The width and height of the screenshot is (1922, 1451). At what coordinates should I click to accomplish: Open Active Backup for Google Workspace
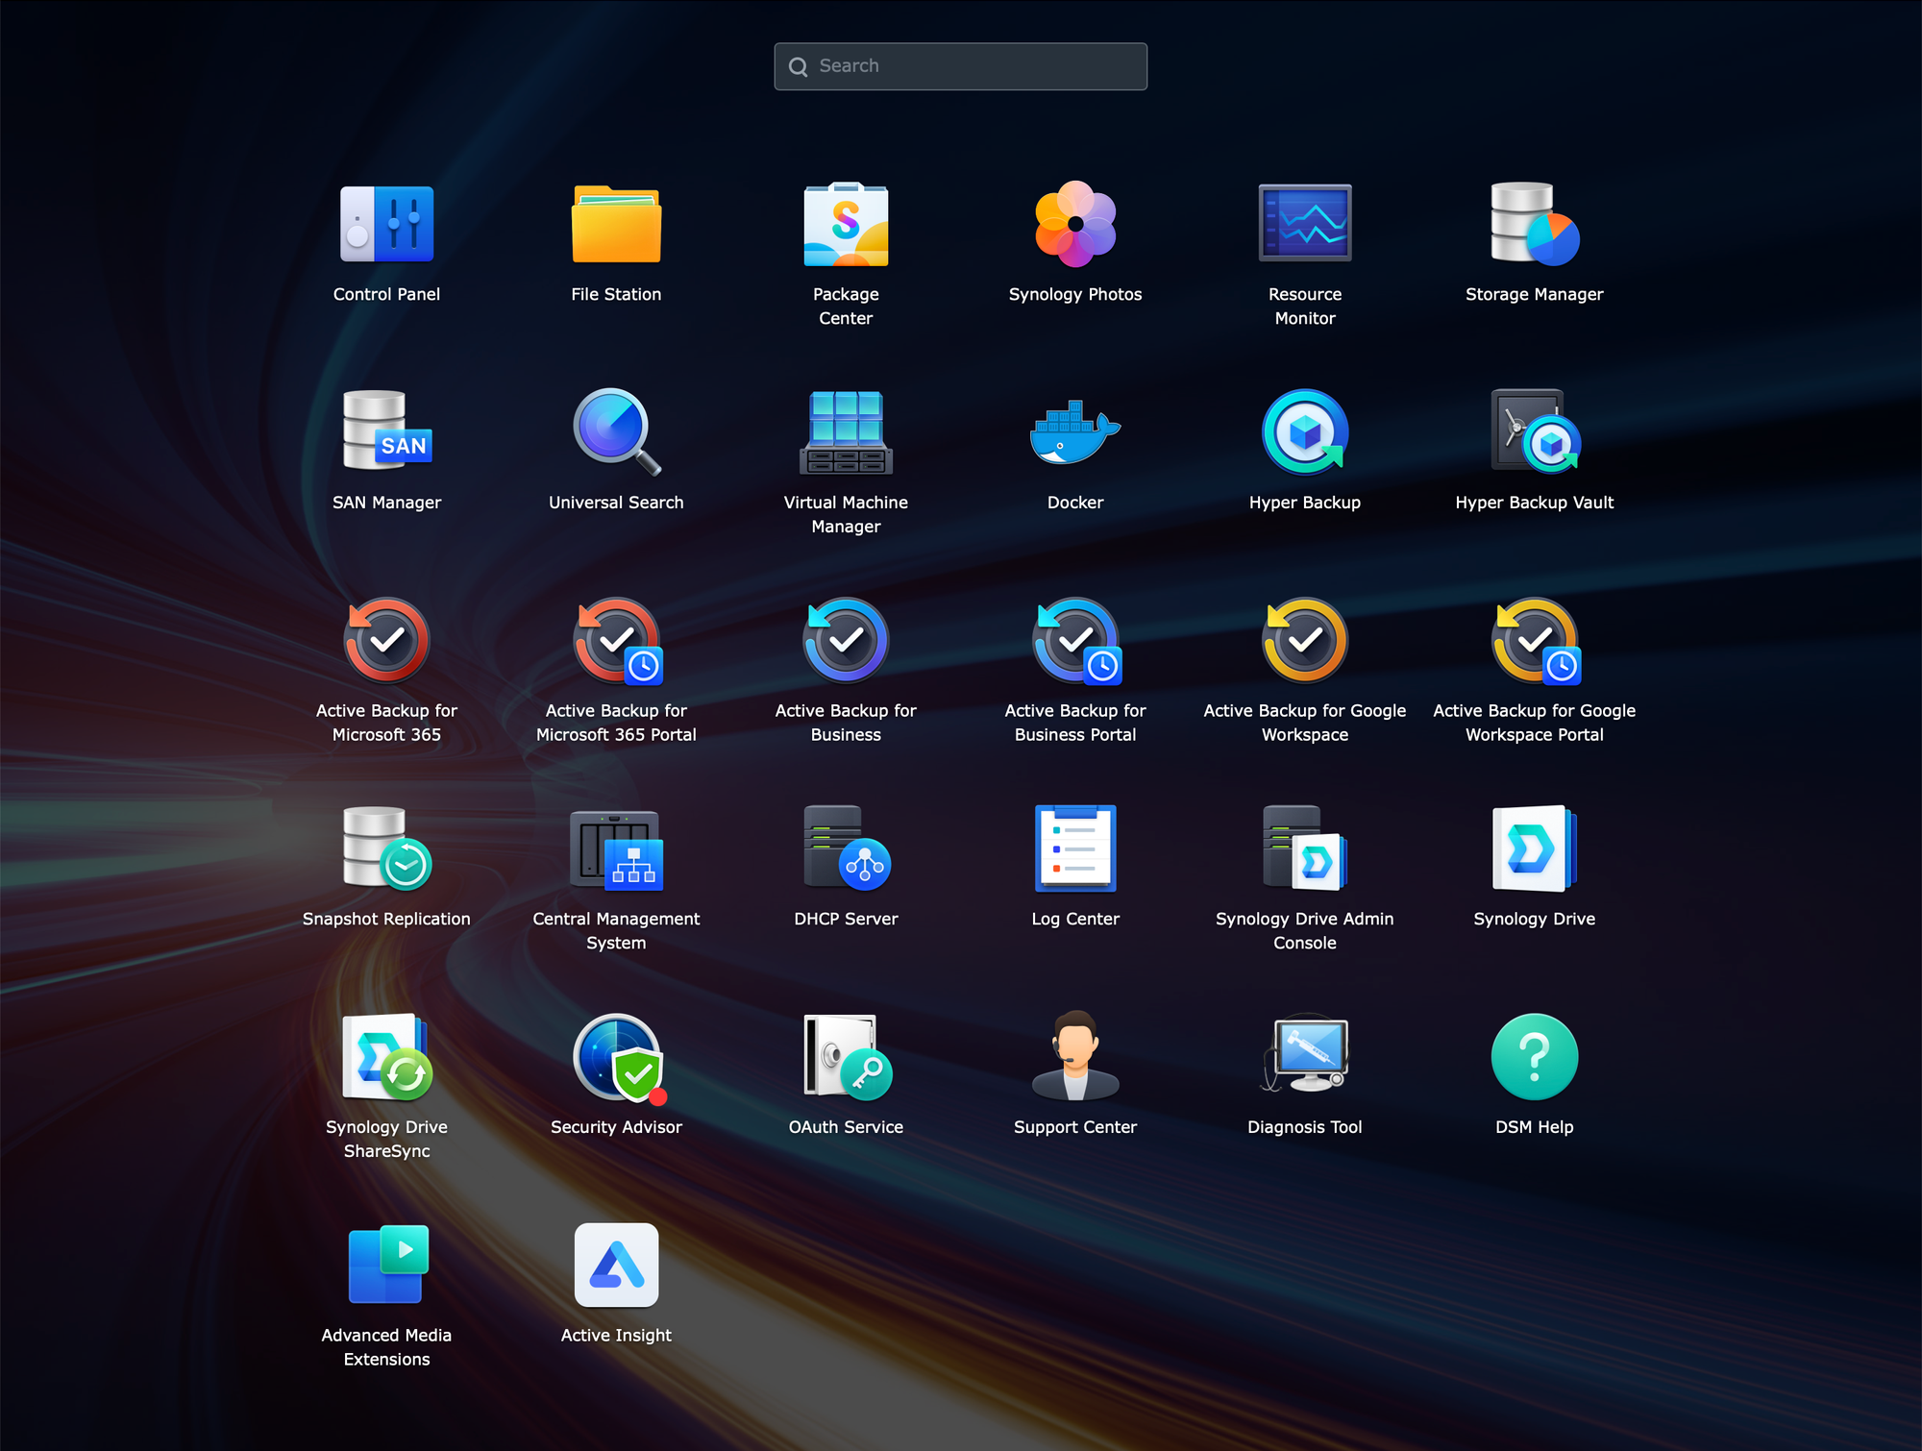point(1305,640)
